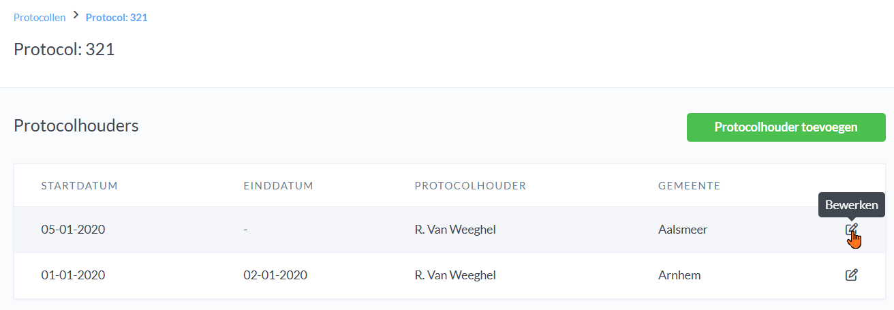Click R. Van Weeghel in Aalsmeer row

coord(454,230)
